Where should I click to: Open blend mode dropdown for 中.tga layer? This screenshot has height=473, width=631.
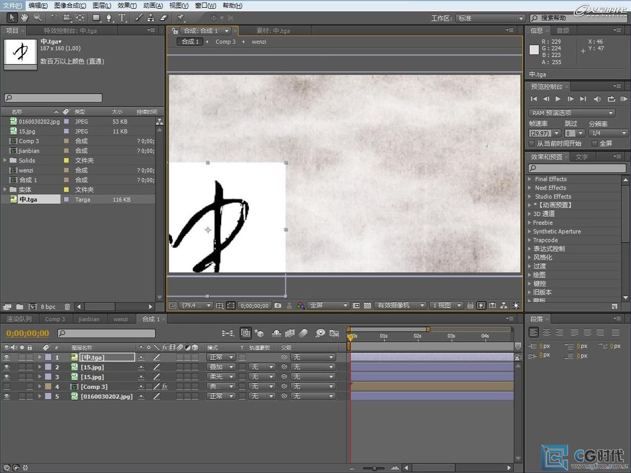point(221,357)
